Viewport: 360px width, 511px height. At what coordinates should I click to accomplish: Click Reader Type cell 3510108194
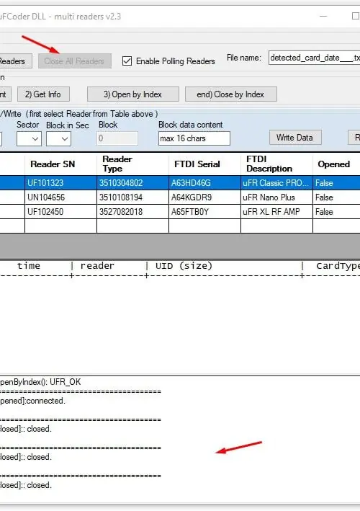(132, 197)
